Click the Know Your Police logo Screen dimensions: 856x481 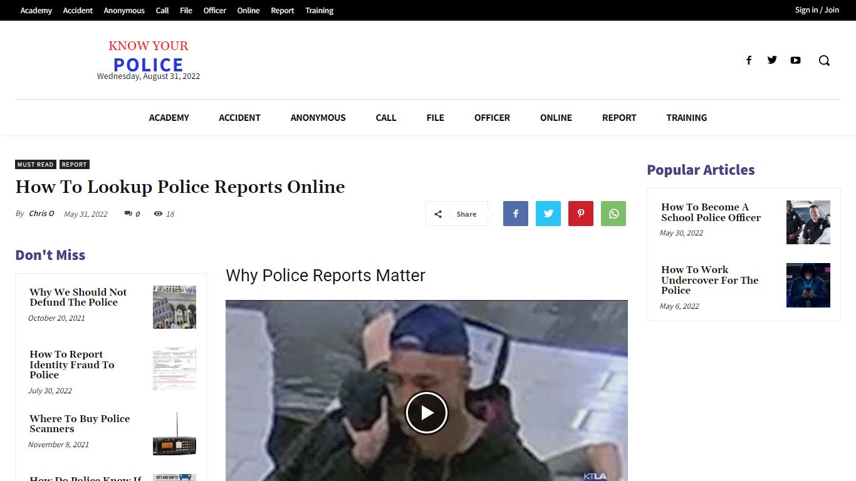pyautogui.click(x=149, y=58)
